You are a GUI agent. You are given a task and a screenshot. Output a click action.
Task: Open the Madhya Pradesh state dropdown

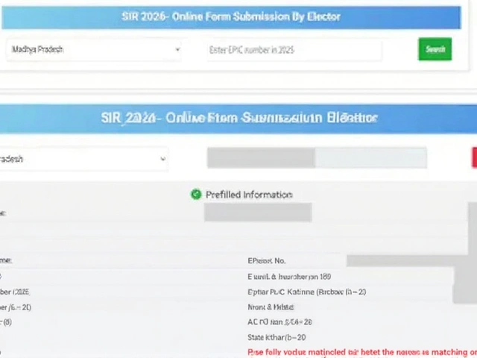click(93, 50)
